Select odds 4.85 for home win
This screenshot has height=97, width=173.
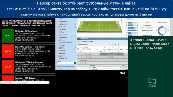click(109, 49)
